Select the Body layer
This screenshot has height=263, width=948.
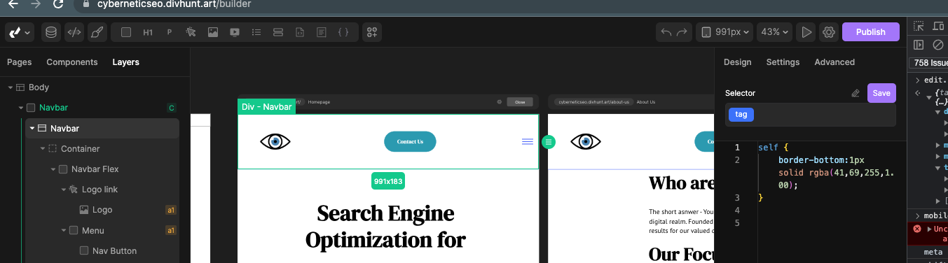pyautogui.click(x=39, y=87)
